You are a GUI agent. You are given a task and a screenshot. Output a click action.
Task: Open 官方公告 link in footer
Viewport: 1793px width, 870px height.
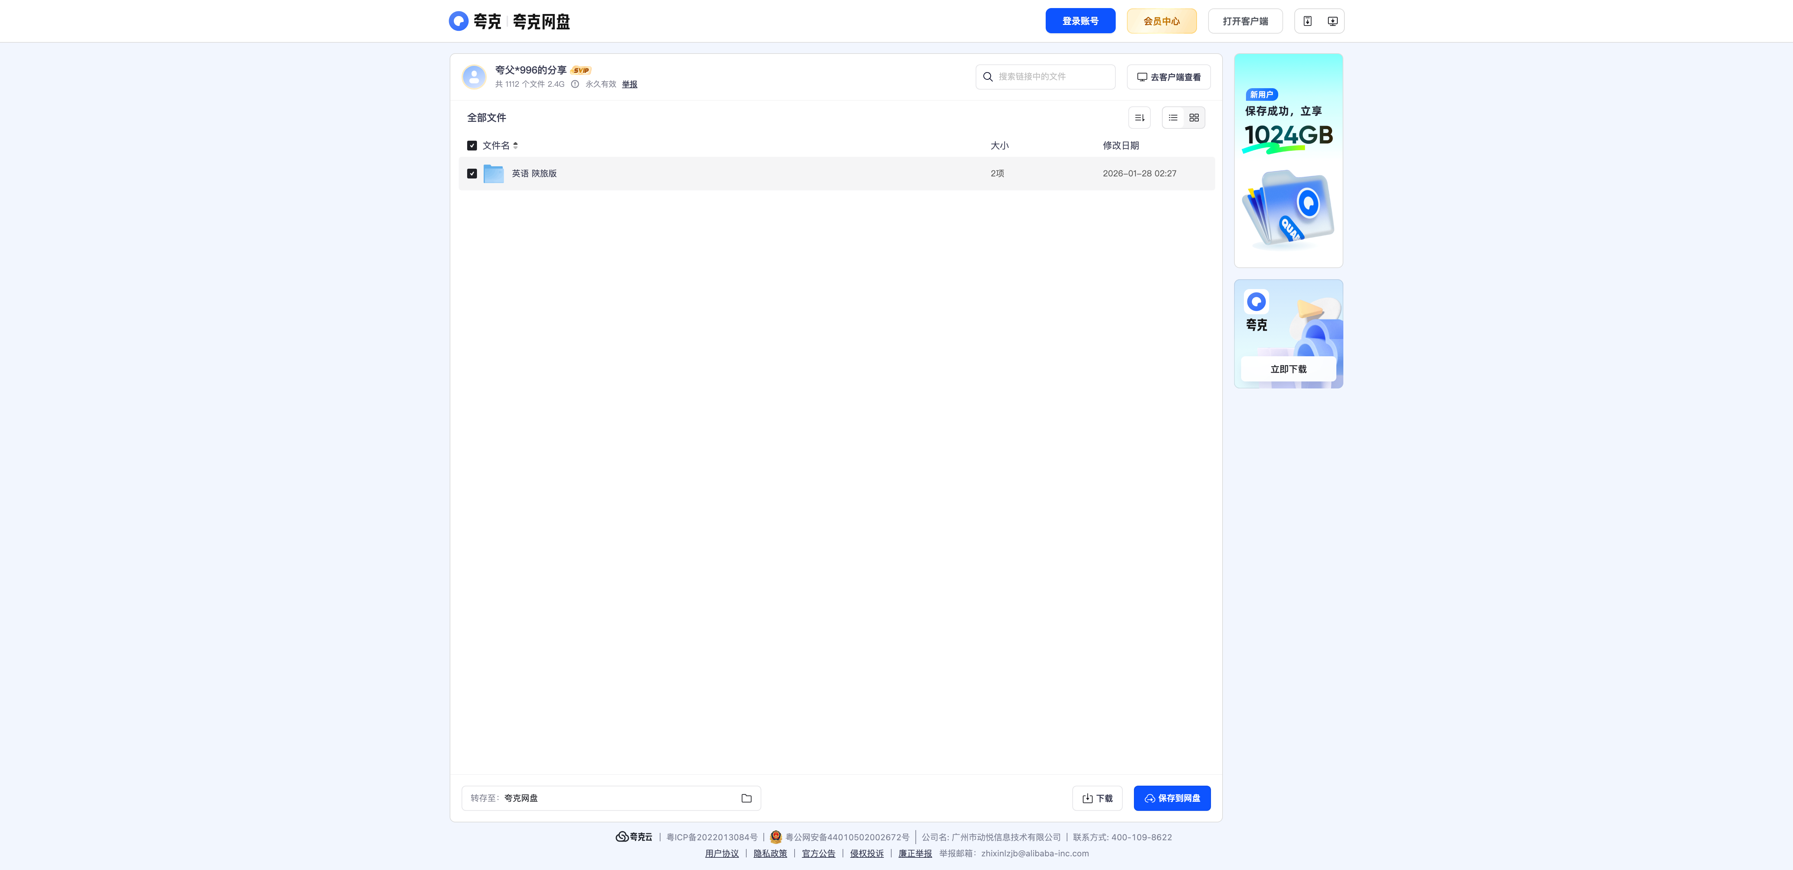818,853
